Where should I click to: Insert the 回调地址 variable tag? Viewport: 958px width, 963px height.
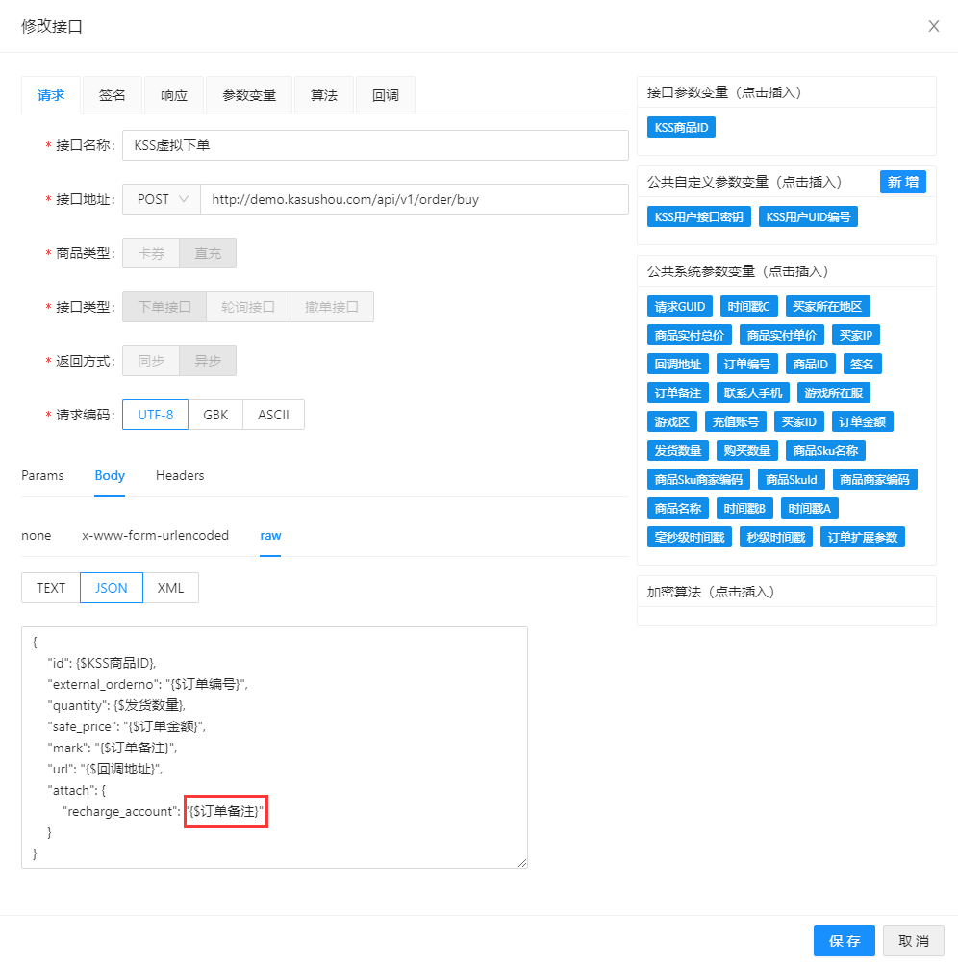tap(678, 364)
